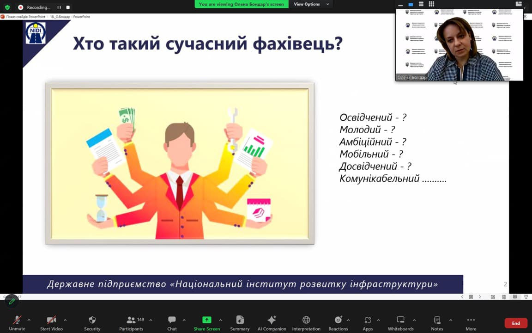This screenshot has width=532, height=333.
Task: Click the green Share Screen button
Action: pos(206,322)
